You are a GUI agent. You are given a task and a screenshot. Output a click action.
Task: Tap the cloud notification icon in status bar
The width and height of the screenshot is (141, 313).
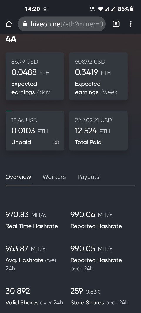tap(46, 9)
